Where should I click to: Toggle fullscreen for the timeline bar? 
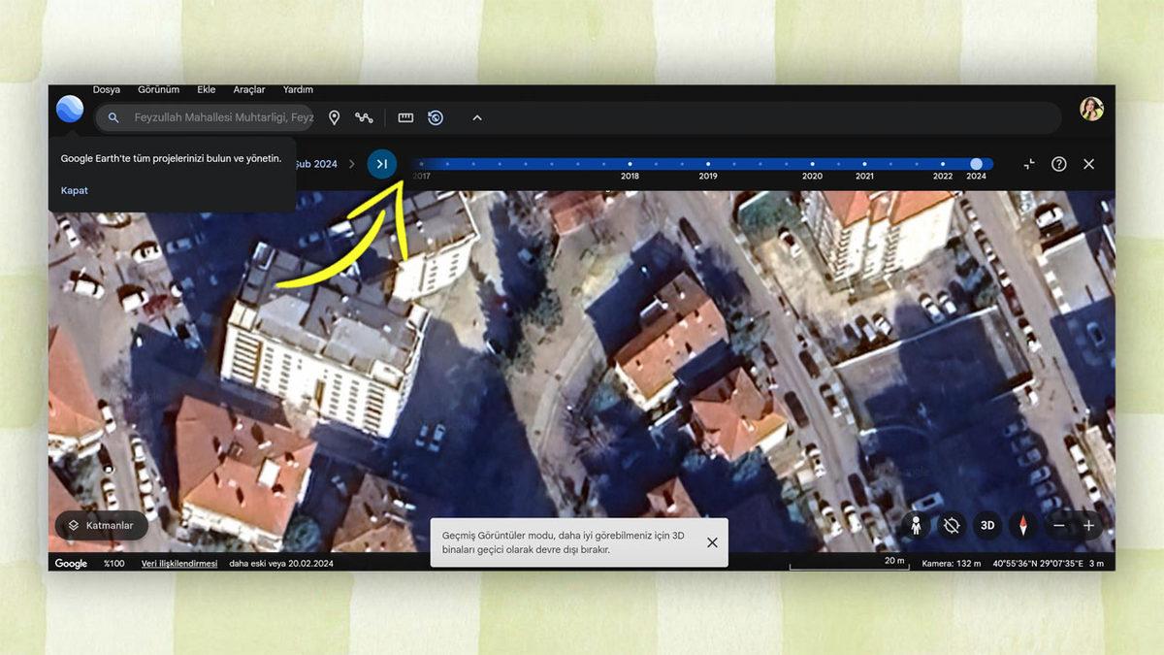point(1027,164)
